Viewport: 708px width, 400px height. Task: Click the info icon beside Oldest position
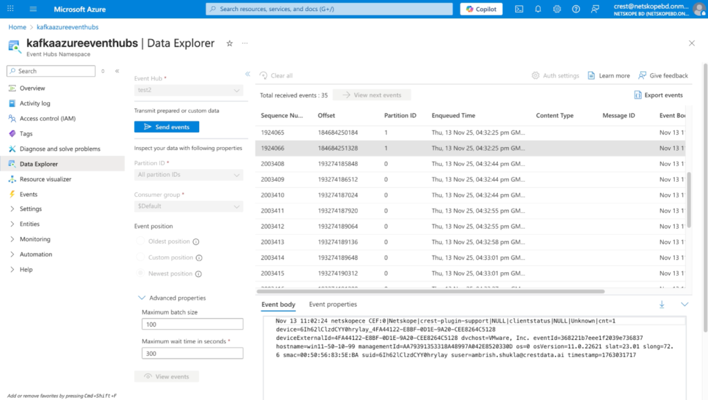196,242
